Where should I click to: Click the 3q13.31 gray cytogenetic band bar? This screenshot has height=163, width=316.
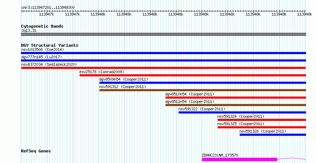163,34
